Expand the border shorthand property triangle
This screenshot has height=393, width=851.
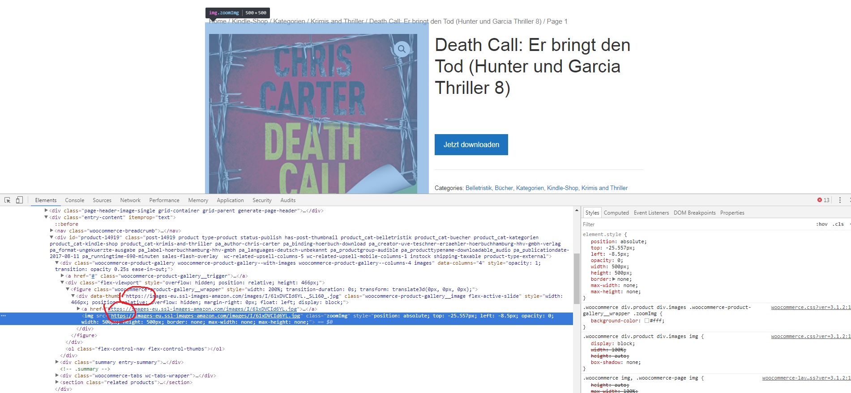[x=614, y=279]
